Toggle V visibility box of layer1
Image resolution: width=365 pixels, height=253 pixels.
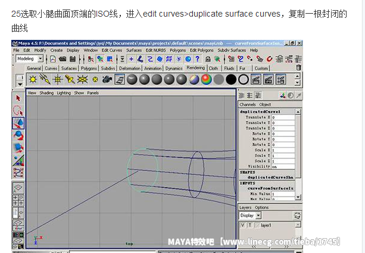tap(243, 225)
